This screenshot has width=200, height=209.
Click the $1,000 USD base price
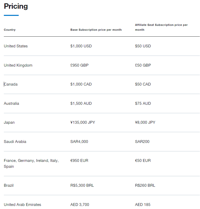point(81,46)
